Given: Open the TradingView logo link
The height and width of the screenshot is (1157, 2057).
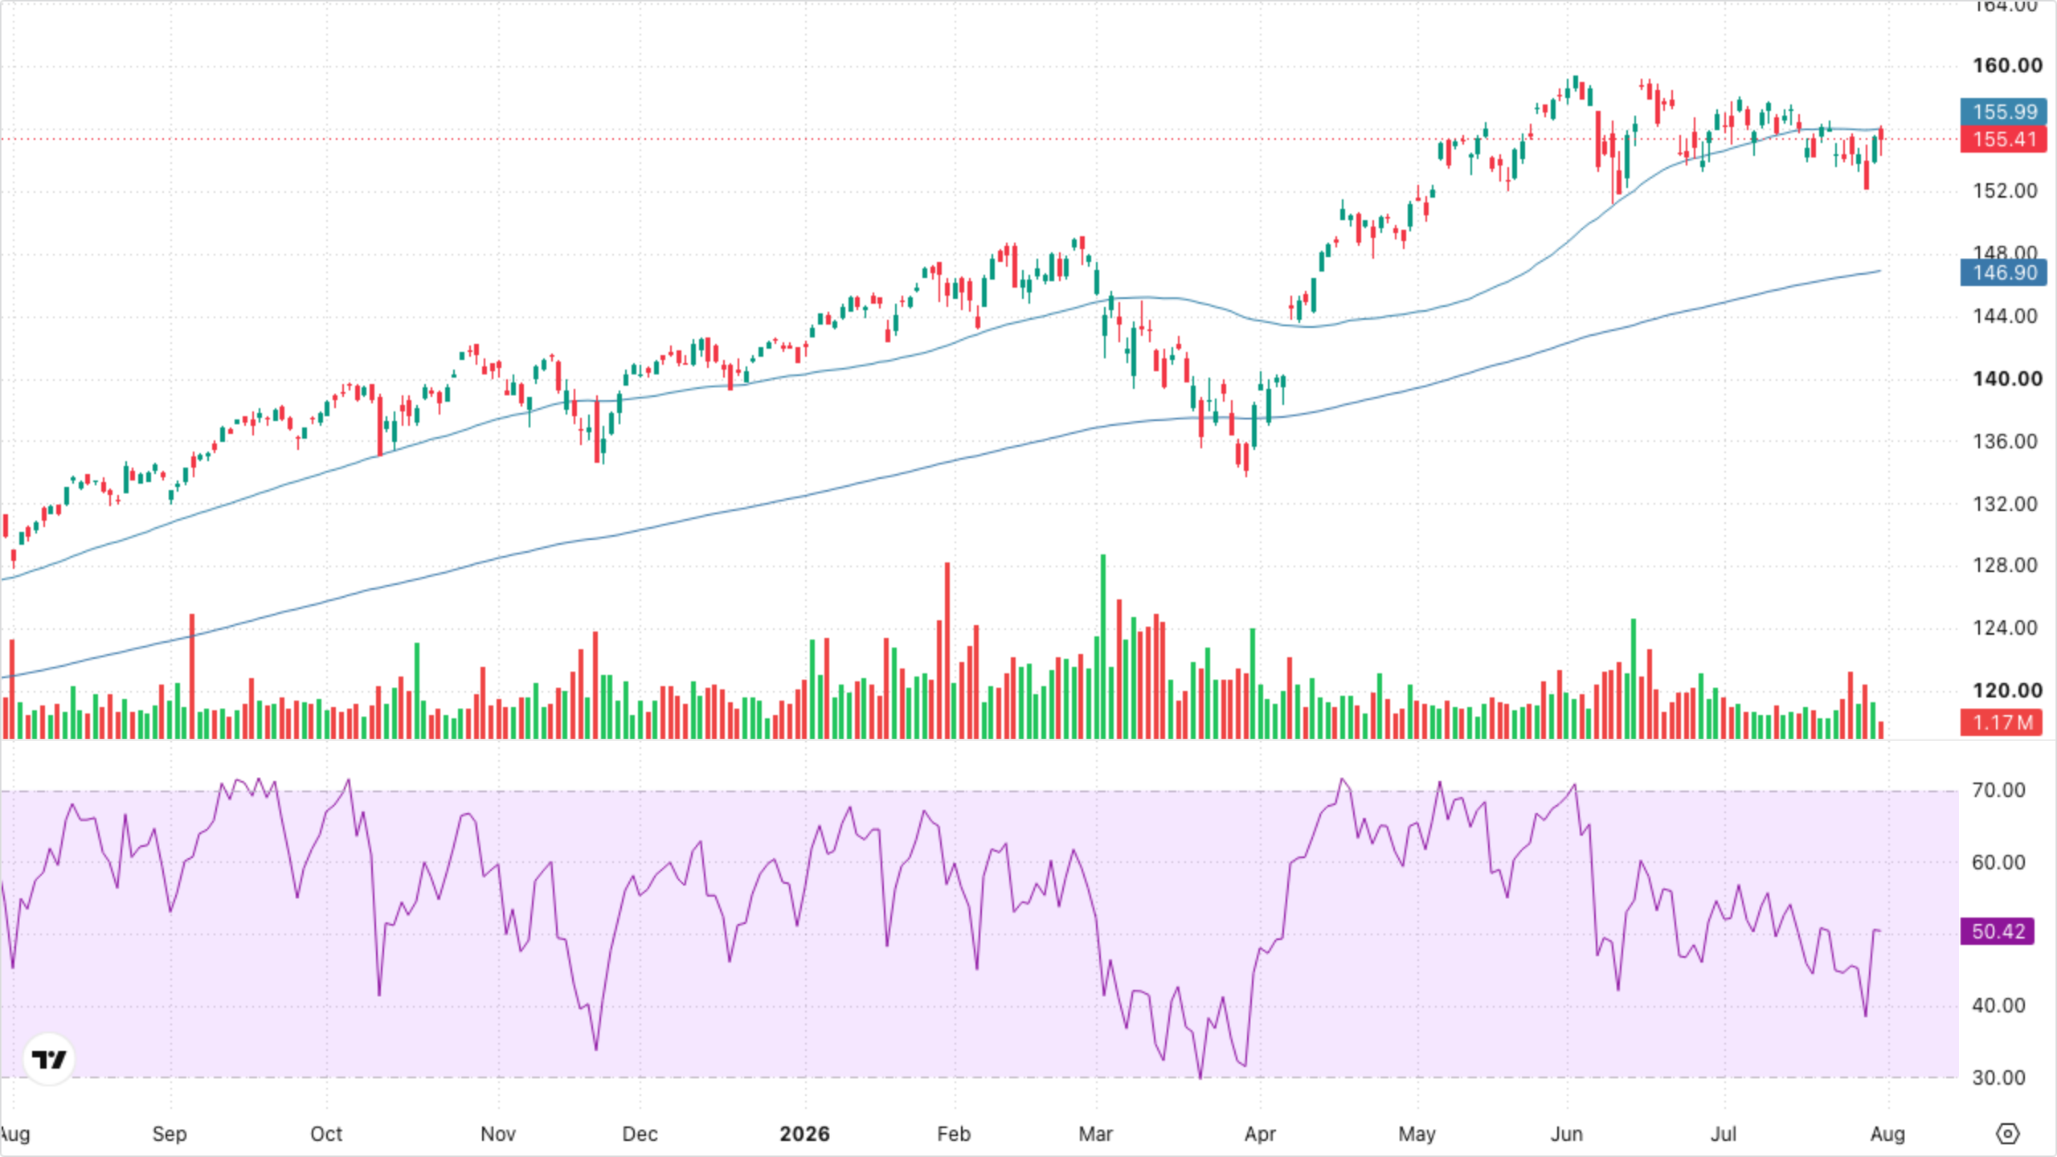Looking at the screenshot, I should click(49, 1059).
